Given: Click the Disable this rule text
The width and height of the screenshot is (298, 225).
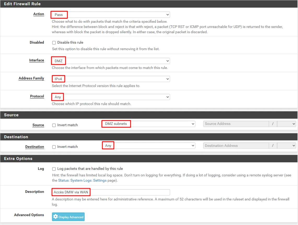Looking at the screenshot, I should [x=70, y=42].
